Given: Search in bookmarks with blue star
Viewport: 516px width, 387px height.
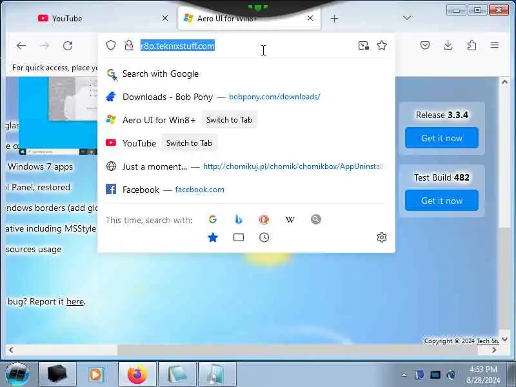Looking at the screenshot, I should (x=213, y=237).
